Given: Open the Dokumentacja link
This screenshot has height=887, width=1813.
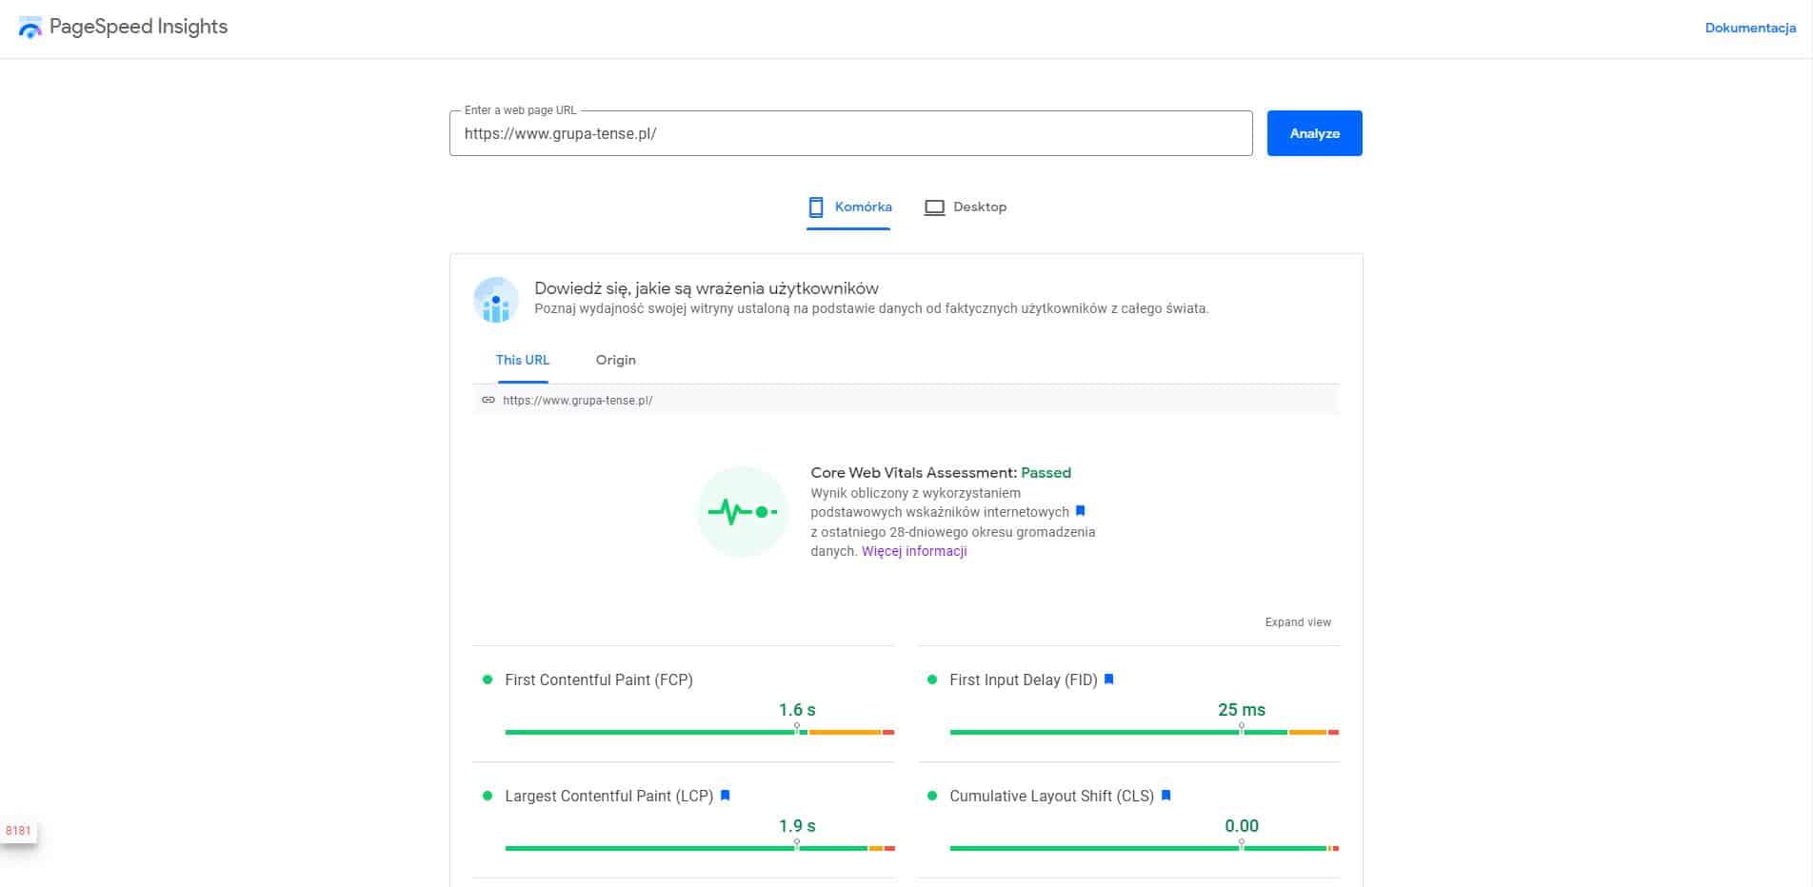Looking at the screenshot, I should [x=1750, y=28].
